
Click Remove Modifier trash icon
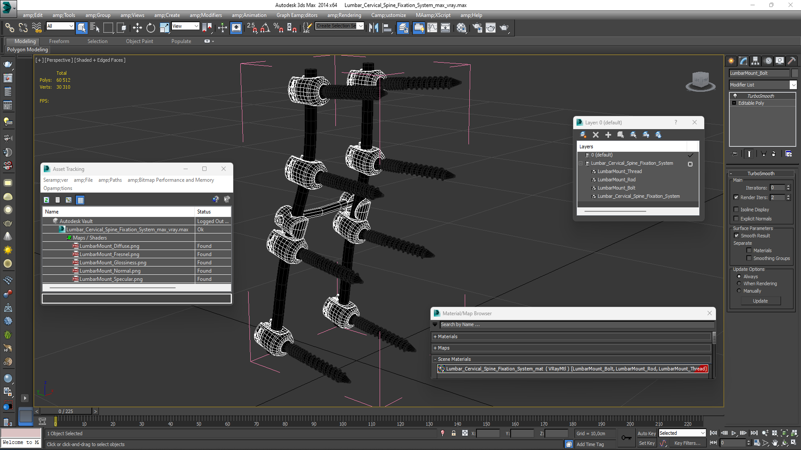coord(773,154)
